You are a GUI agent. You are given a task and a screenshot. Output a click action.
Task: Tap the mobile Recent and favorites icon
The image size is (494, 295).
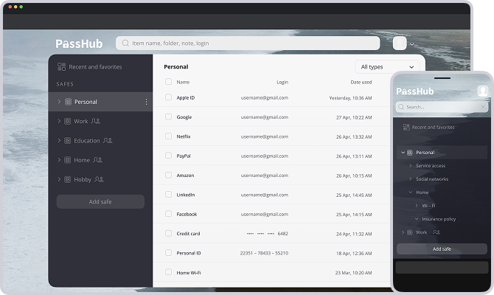pos(406,128)
